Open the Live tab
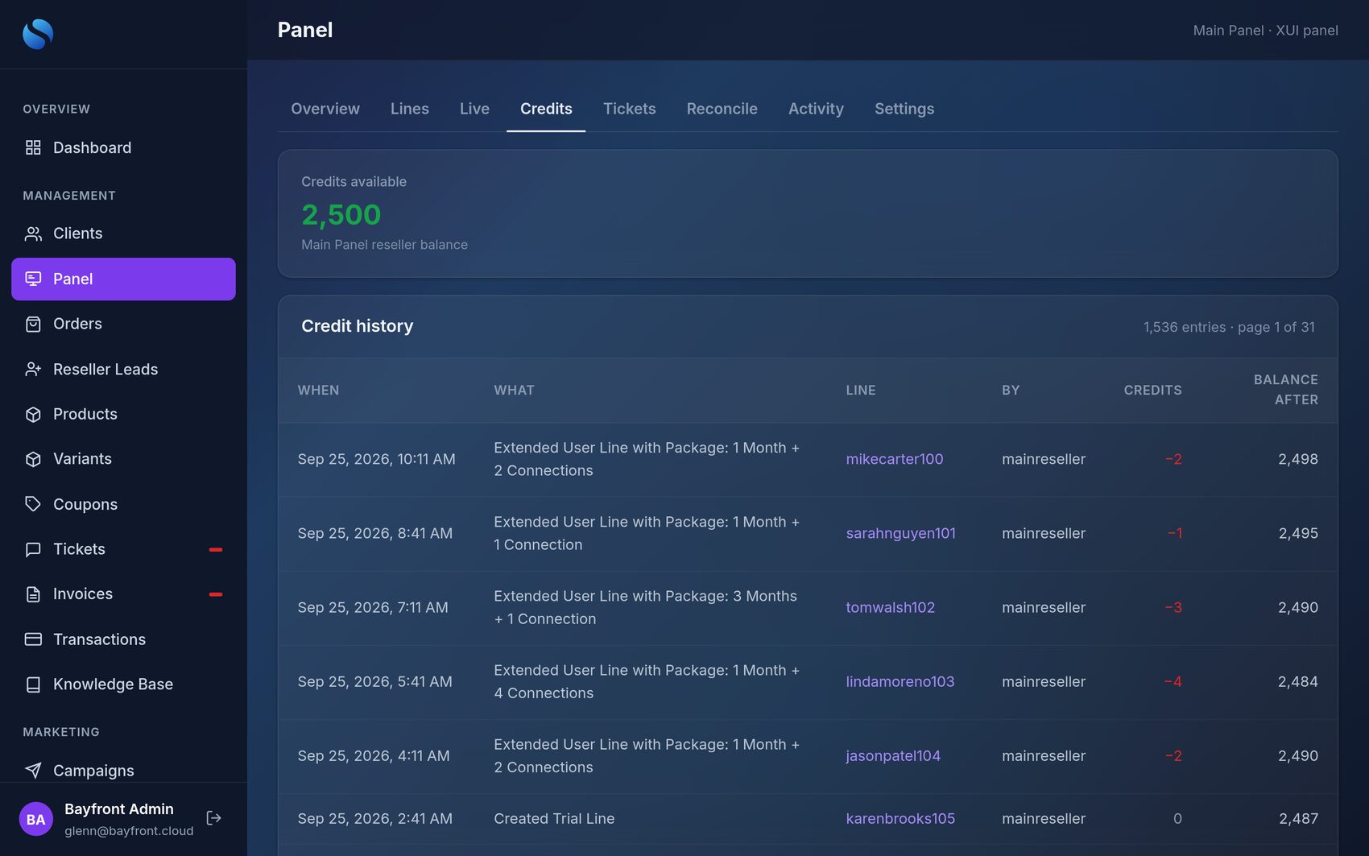Image resolution: width=1369 pixels, height=856 pixels. pyautogui.click(x=474, y=109)
